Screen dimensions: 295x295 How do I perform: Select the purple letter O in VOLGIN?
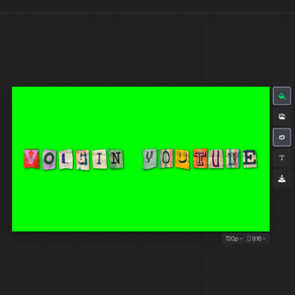click(49, 159)
